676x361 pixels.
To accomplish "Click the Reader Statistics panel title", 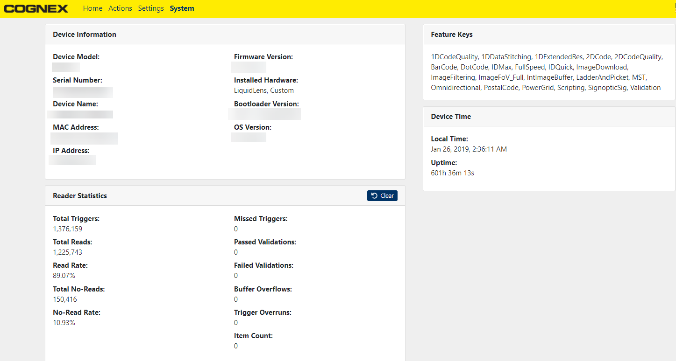I will 80,196.
